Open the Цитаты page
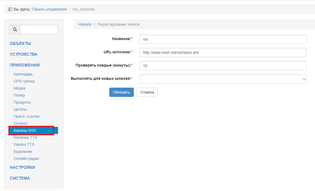 (20, 109)
